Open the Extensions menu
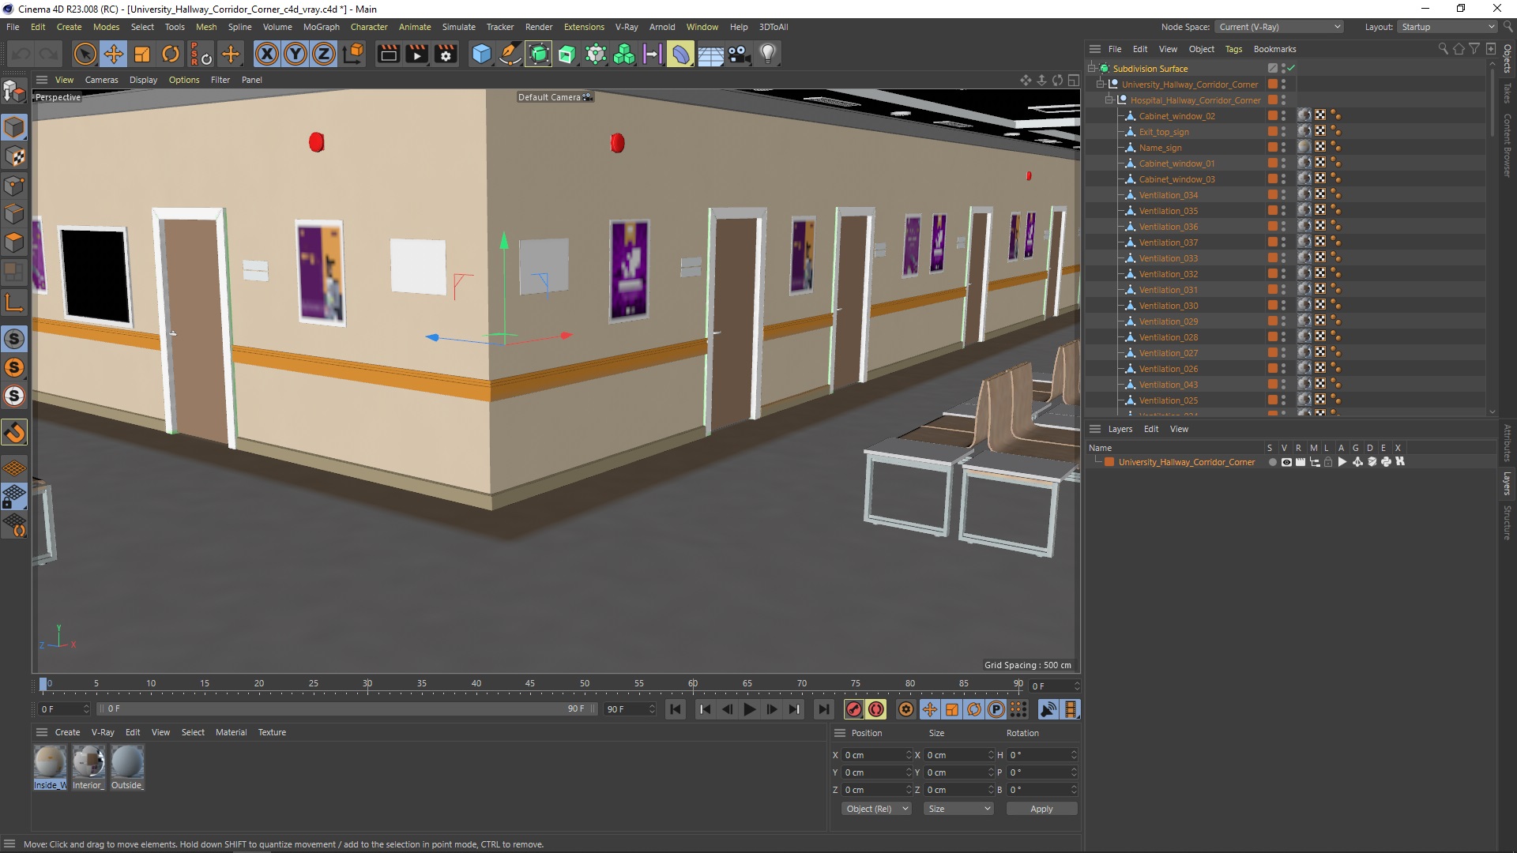This screenshot has width=1517, height=853. coord(584,27)
